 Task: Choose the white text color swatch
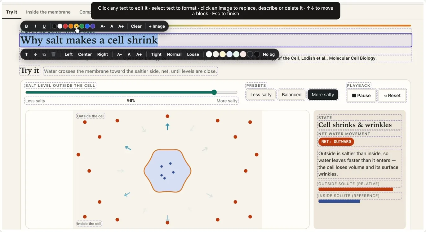click(60, 26)
